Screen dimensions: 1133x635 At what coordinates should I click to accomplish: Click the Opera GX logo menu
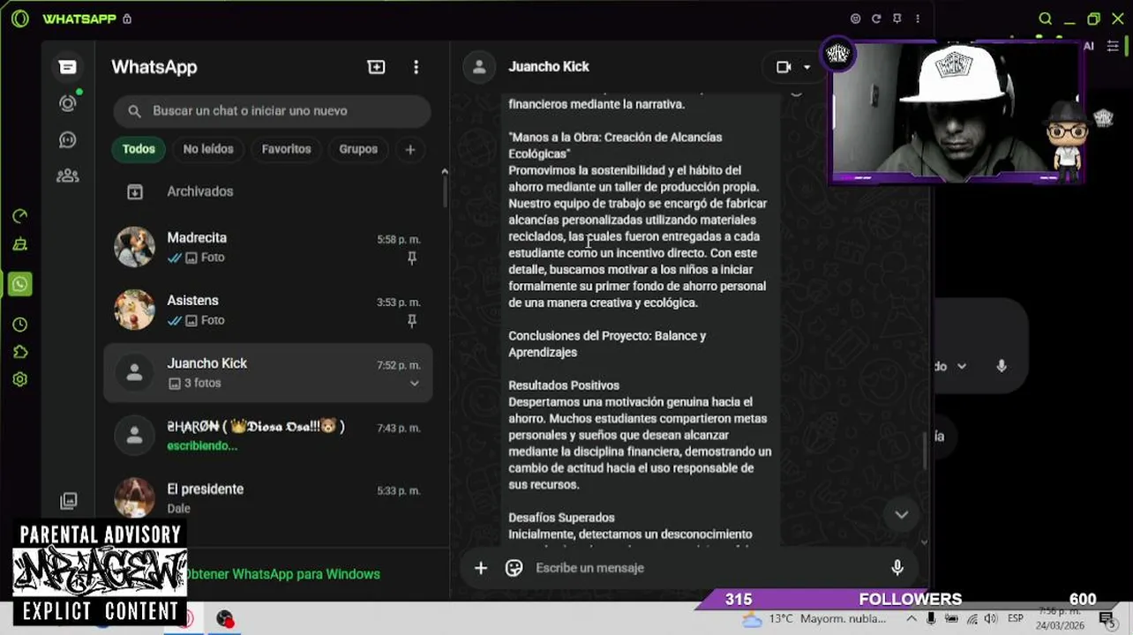[x=20, y=19]
